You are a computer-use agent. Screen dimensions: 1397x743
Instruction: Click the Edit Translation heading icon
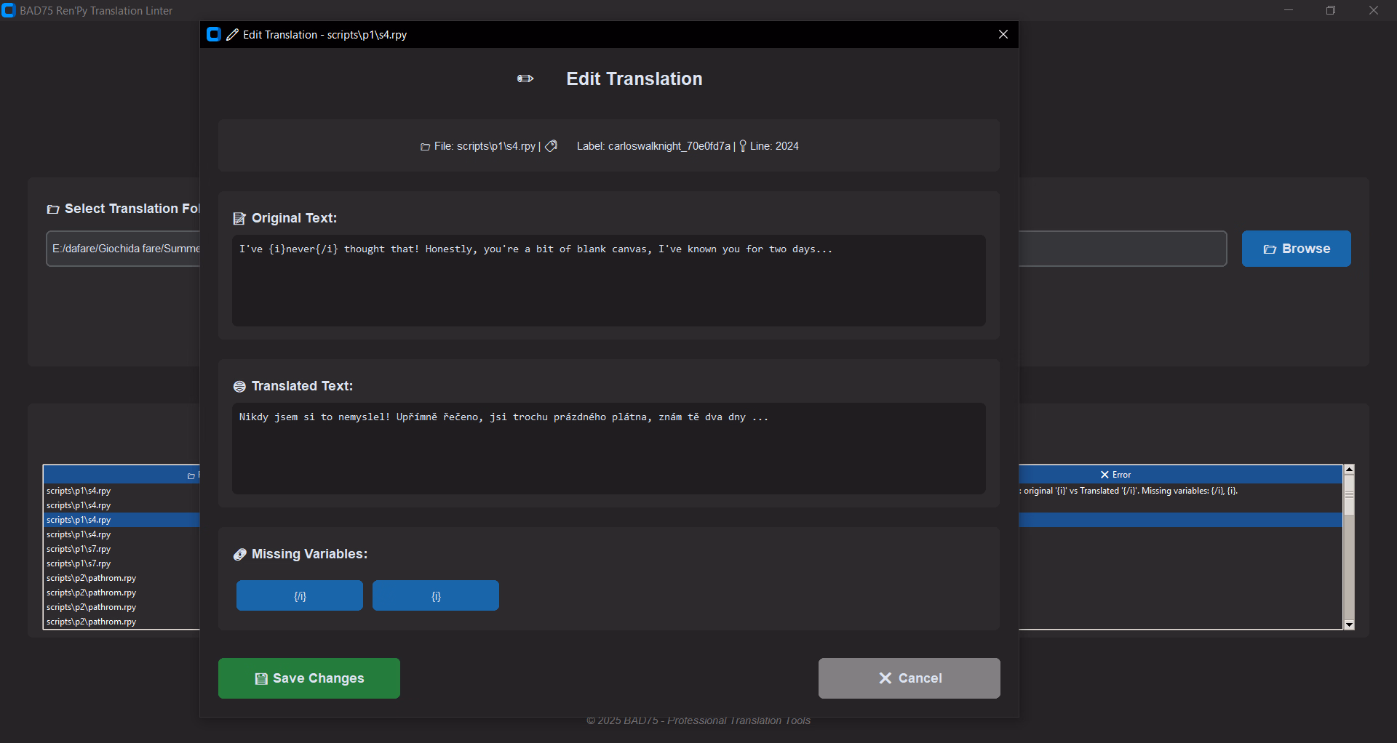525,79
